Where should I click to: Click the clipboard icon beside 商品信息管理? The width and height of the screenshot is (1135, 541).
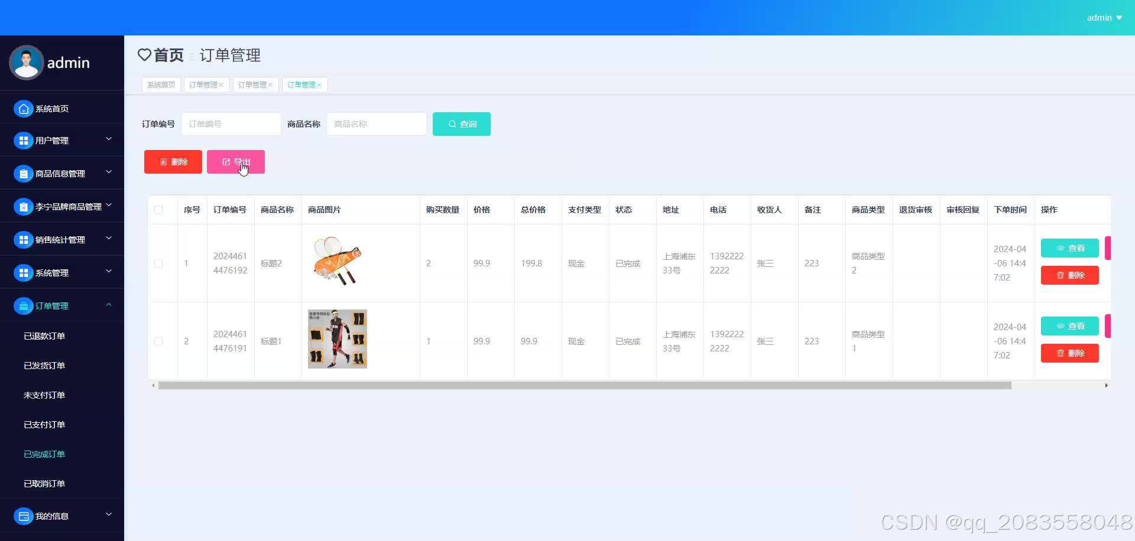pos(23,174)
